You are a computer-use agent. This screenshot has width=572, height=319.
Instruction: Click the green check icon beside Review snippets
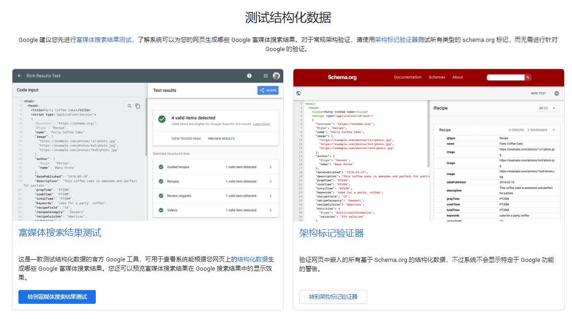[x=161, y=196]
